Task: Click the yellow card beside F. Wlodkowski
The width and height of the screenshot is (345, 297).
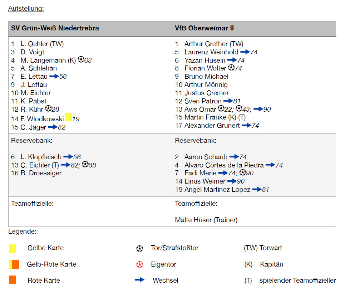Action: pos(69,117)
